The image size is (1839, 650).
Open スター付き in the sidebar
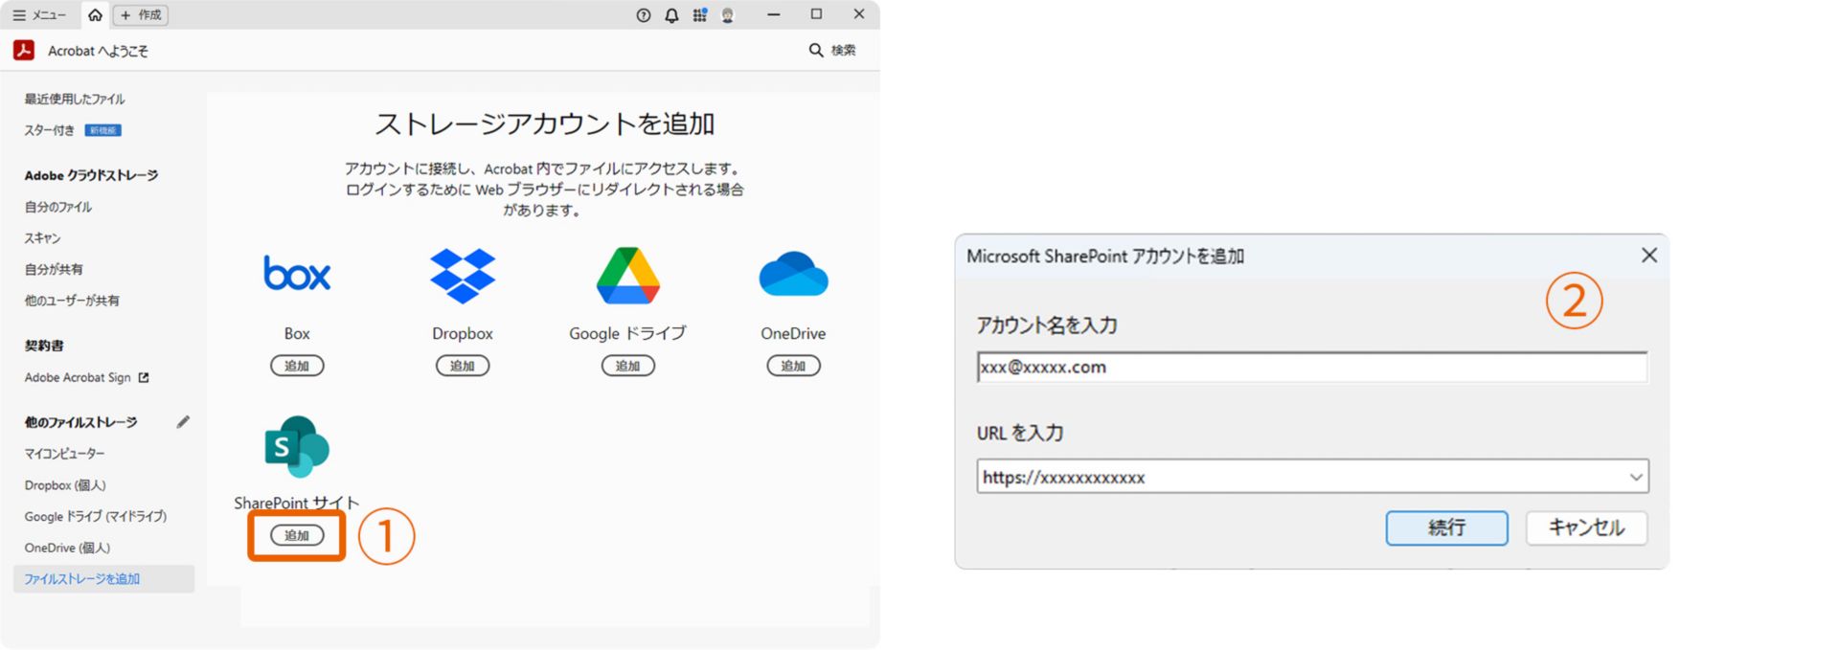coord(50,130)
